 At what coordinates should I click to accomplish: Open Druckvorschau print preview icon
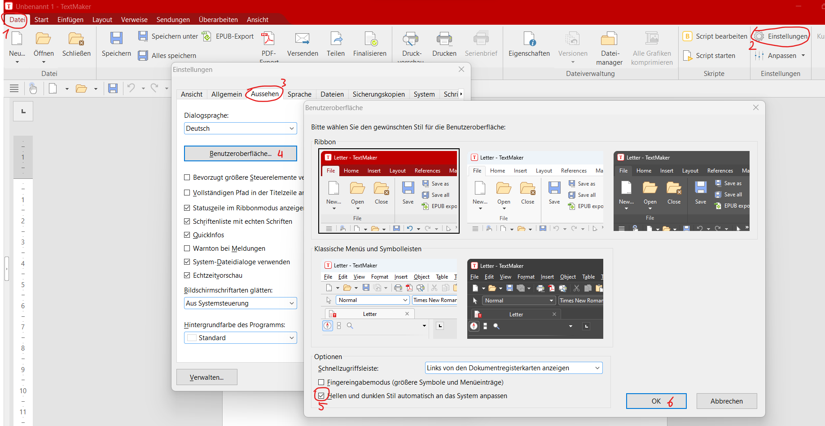tap(410, 39)
